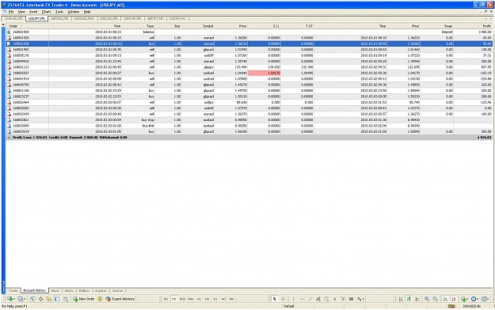The image size is (495, 310).
Task: Switch to the GBPUSD,M5 chart tab
Action: pos(59,19)
